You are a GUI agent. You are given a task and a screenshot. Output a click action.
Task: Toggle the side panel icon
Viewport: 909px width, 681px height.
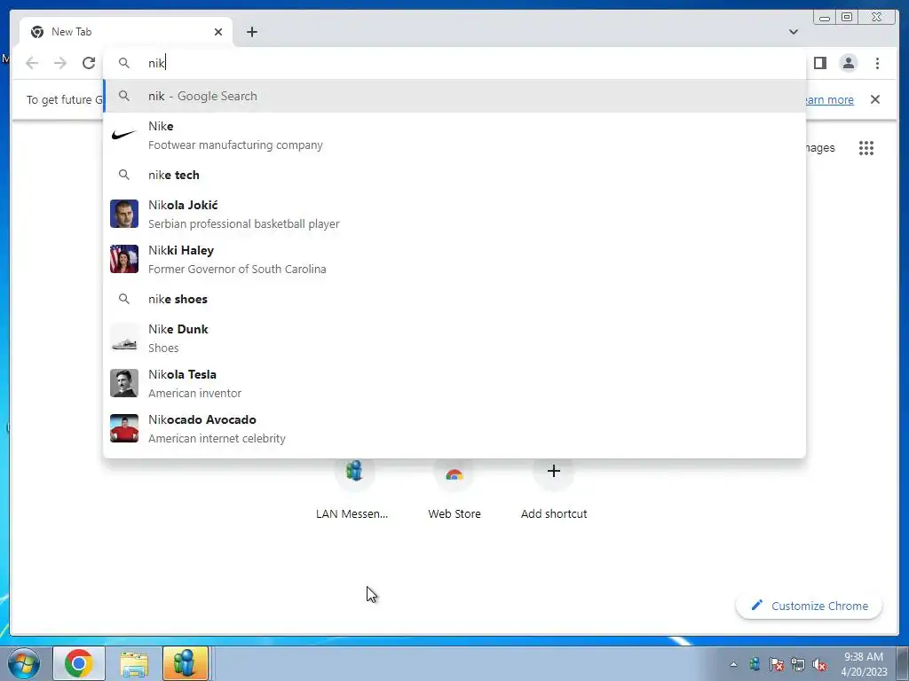(x=819, y=63)
